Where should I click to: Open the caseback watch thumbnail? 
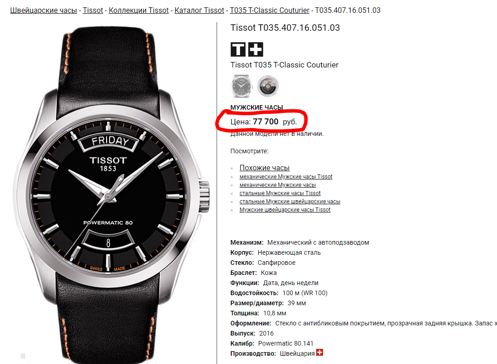click(x=268, y=86)
